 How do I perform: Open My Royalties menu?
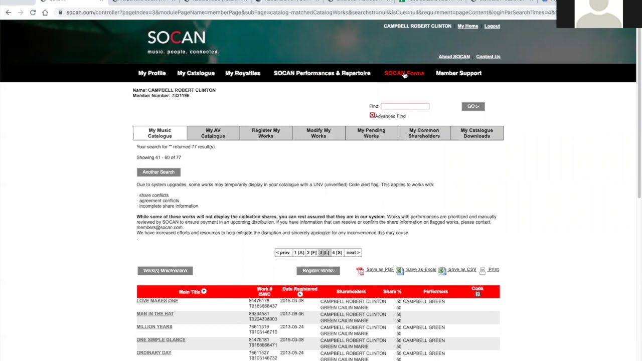[243, 73]
